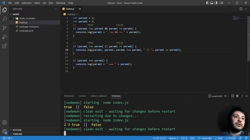Screen dimensions: 250x140
Task: Open the Terminal menu
Action: 61,3
